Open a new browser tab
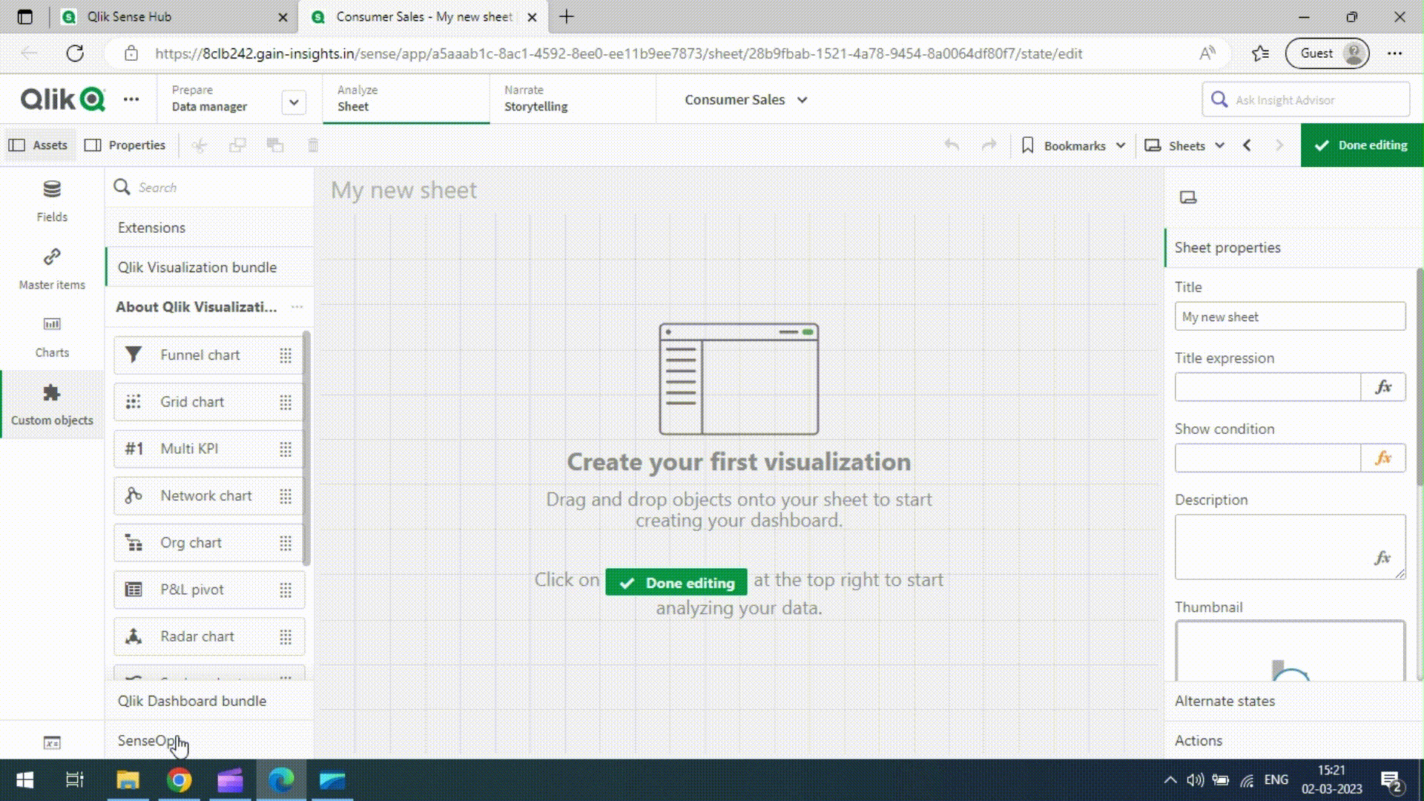The image size is (1424, 801). click(x=567, y=16)
